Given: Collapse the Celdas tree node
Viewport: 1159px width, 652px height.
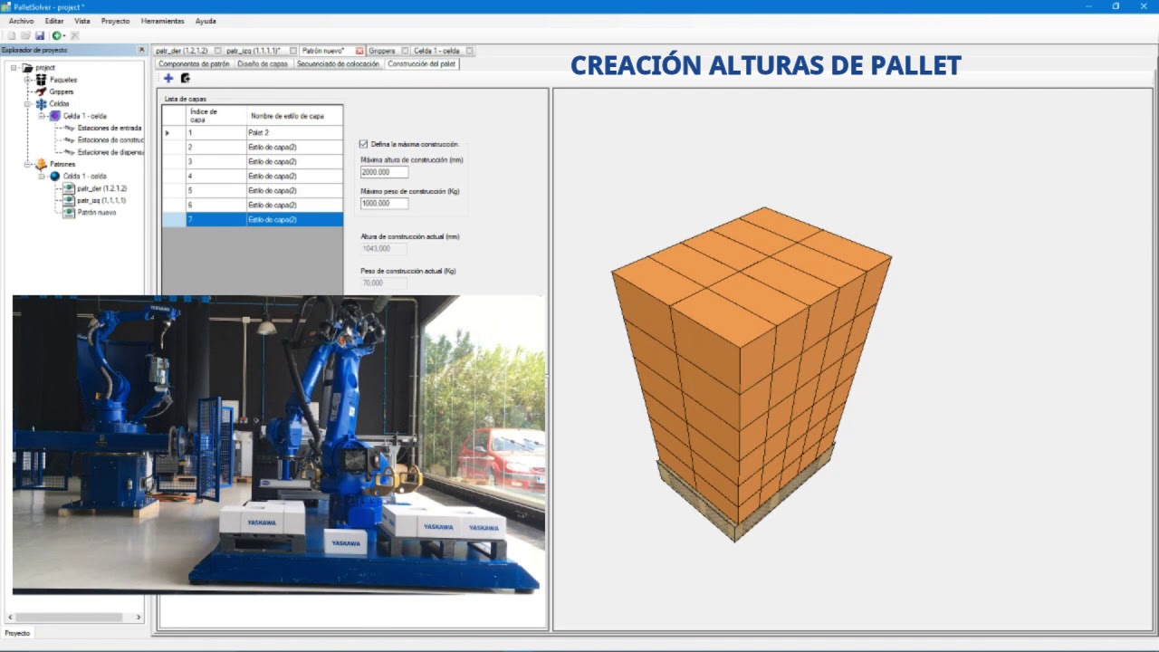Looking at the screenshot, I should point(29,104).
